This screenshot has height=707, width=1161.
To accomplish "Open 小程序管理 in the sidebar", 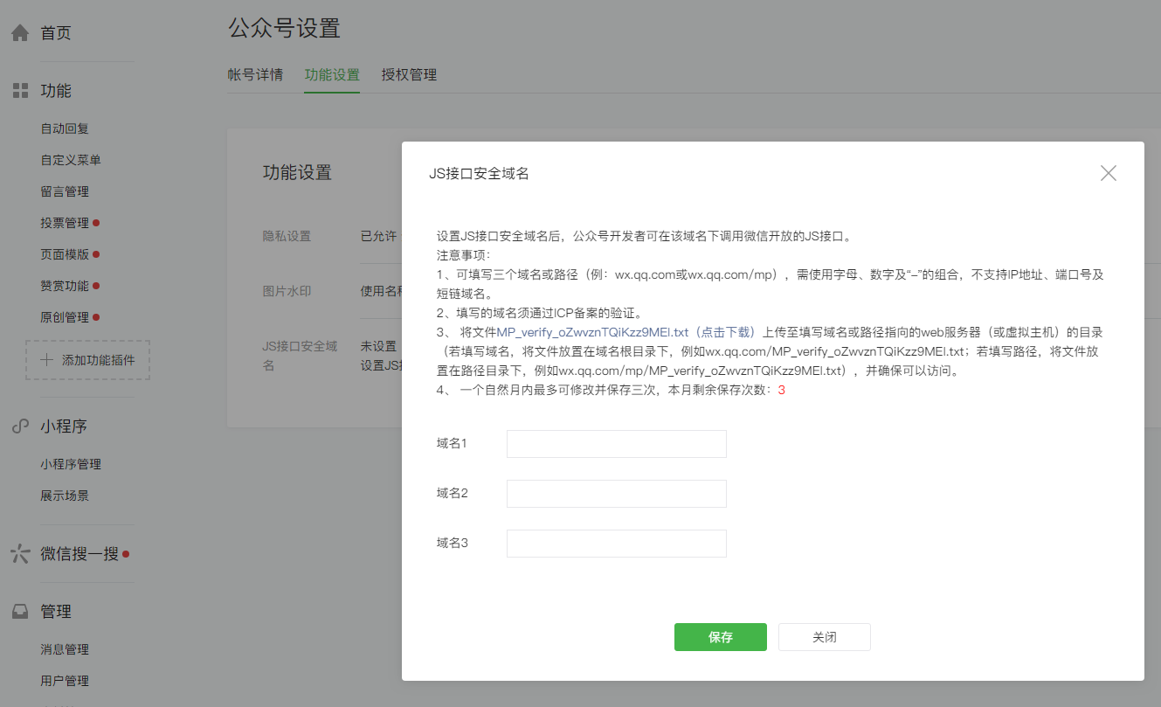I will coord(71,464).
